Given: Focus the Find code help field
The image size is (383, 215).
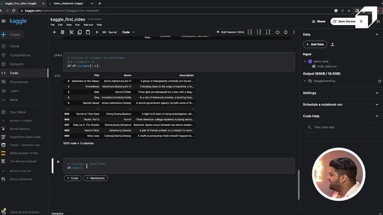Looking at the screenshot, I should [342, 127].
